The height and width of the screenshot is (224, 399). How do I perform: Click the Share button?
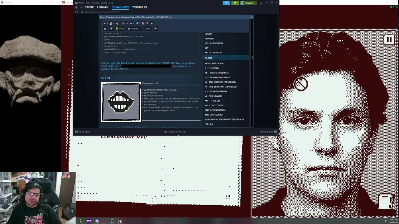147,29
